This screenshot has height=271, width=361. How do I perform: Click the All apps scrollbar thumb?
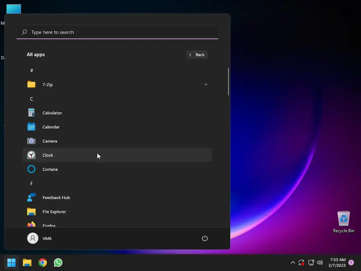pos(228,82)
